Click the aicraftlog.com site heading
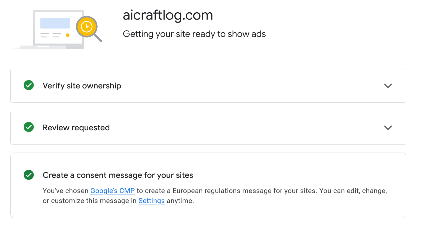This screenshot has width=425, height=227. [168, 15]
